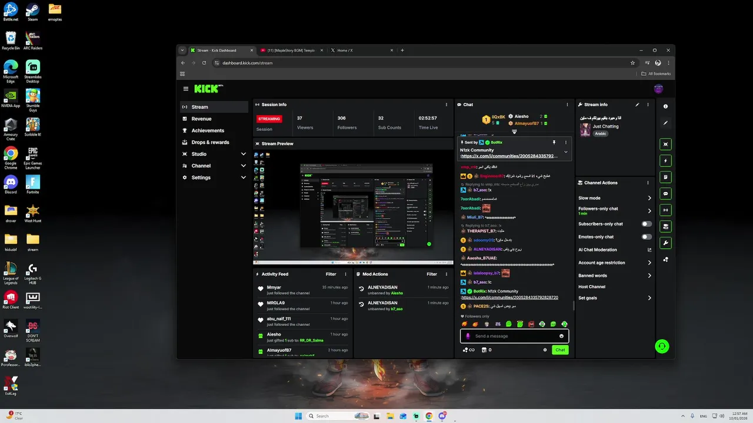
Task: Open Followers-only chat options chevron
Action: point(649,211)
